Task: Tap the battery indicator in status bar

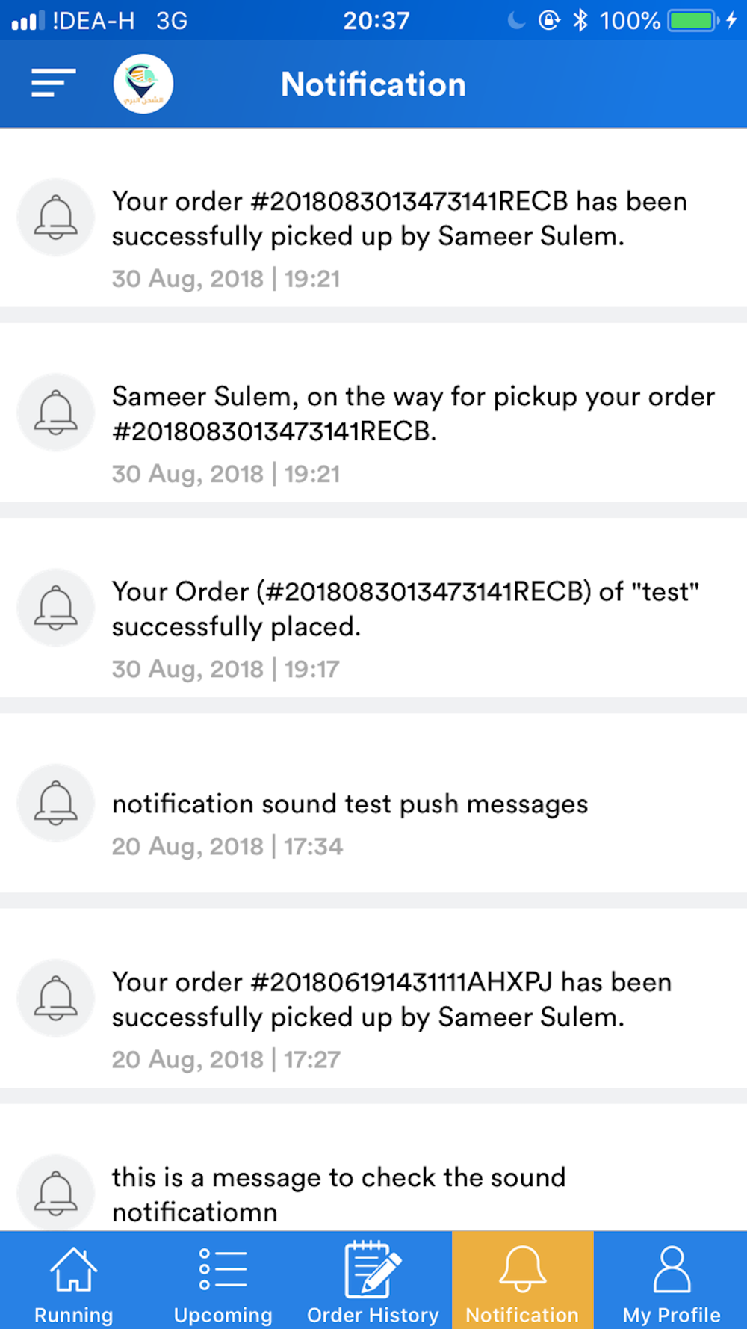Action: click(693, 20)
